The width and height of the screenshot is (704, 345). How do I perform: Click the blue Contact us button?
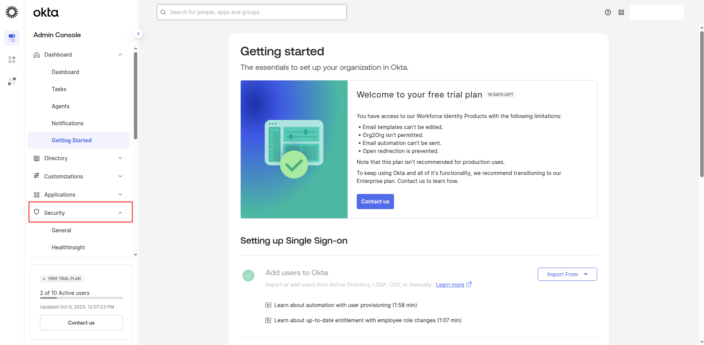pos(375,202)
